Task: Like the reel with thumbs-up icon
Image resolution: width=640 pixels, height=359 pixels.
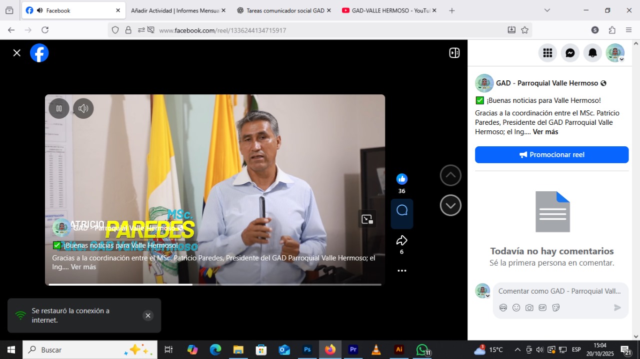Action: tap(401, 179)
